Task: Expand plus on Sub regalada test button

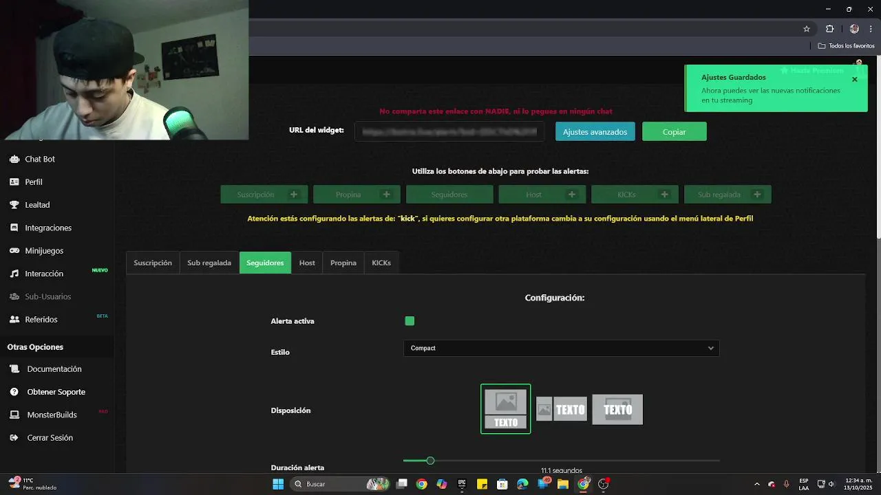Action: [x=757, y=195]
